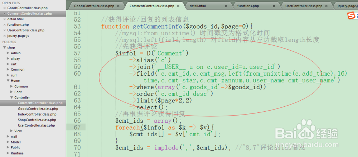
Task: Switch to GoodsController.class.php tab
Action: [94, 6]
